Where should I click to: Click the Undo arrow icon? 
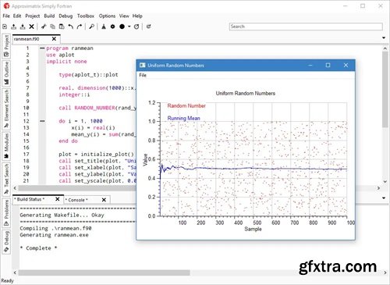[x=70, y=27]
